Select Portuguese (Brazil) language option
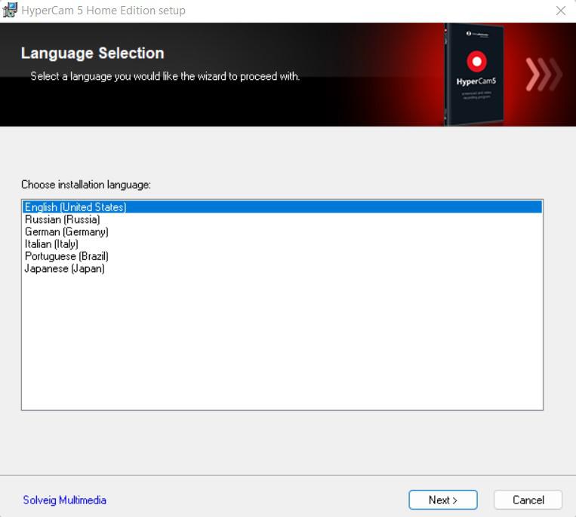This screenshot has width=576, height=517. 282,256
